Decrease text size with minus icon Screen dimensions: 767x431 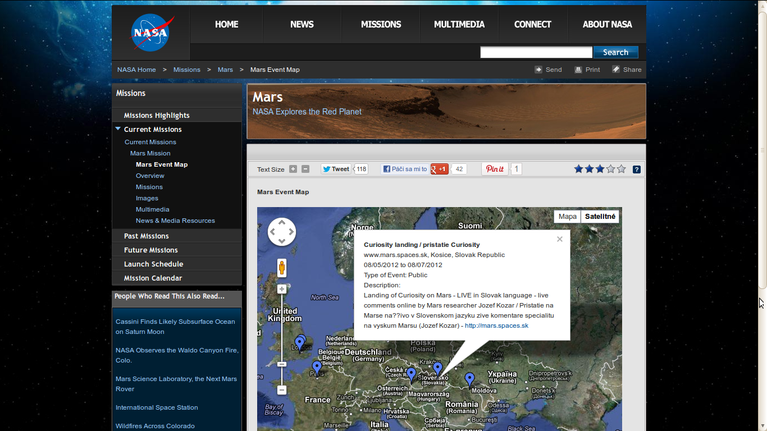(x=305, y=169)
